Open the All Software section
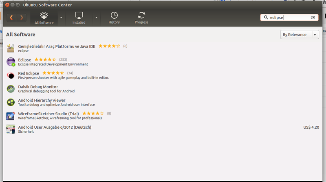Screen dimensions: 326x182 coord(44,18)
